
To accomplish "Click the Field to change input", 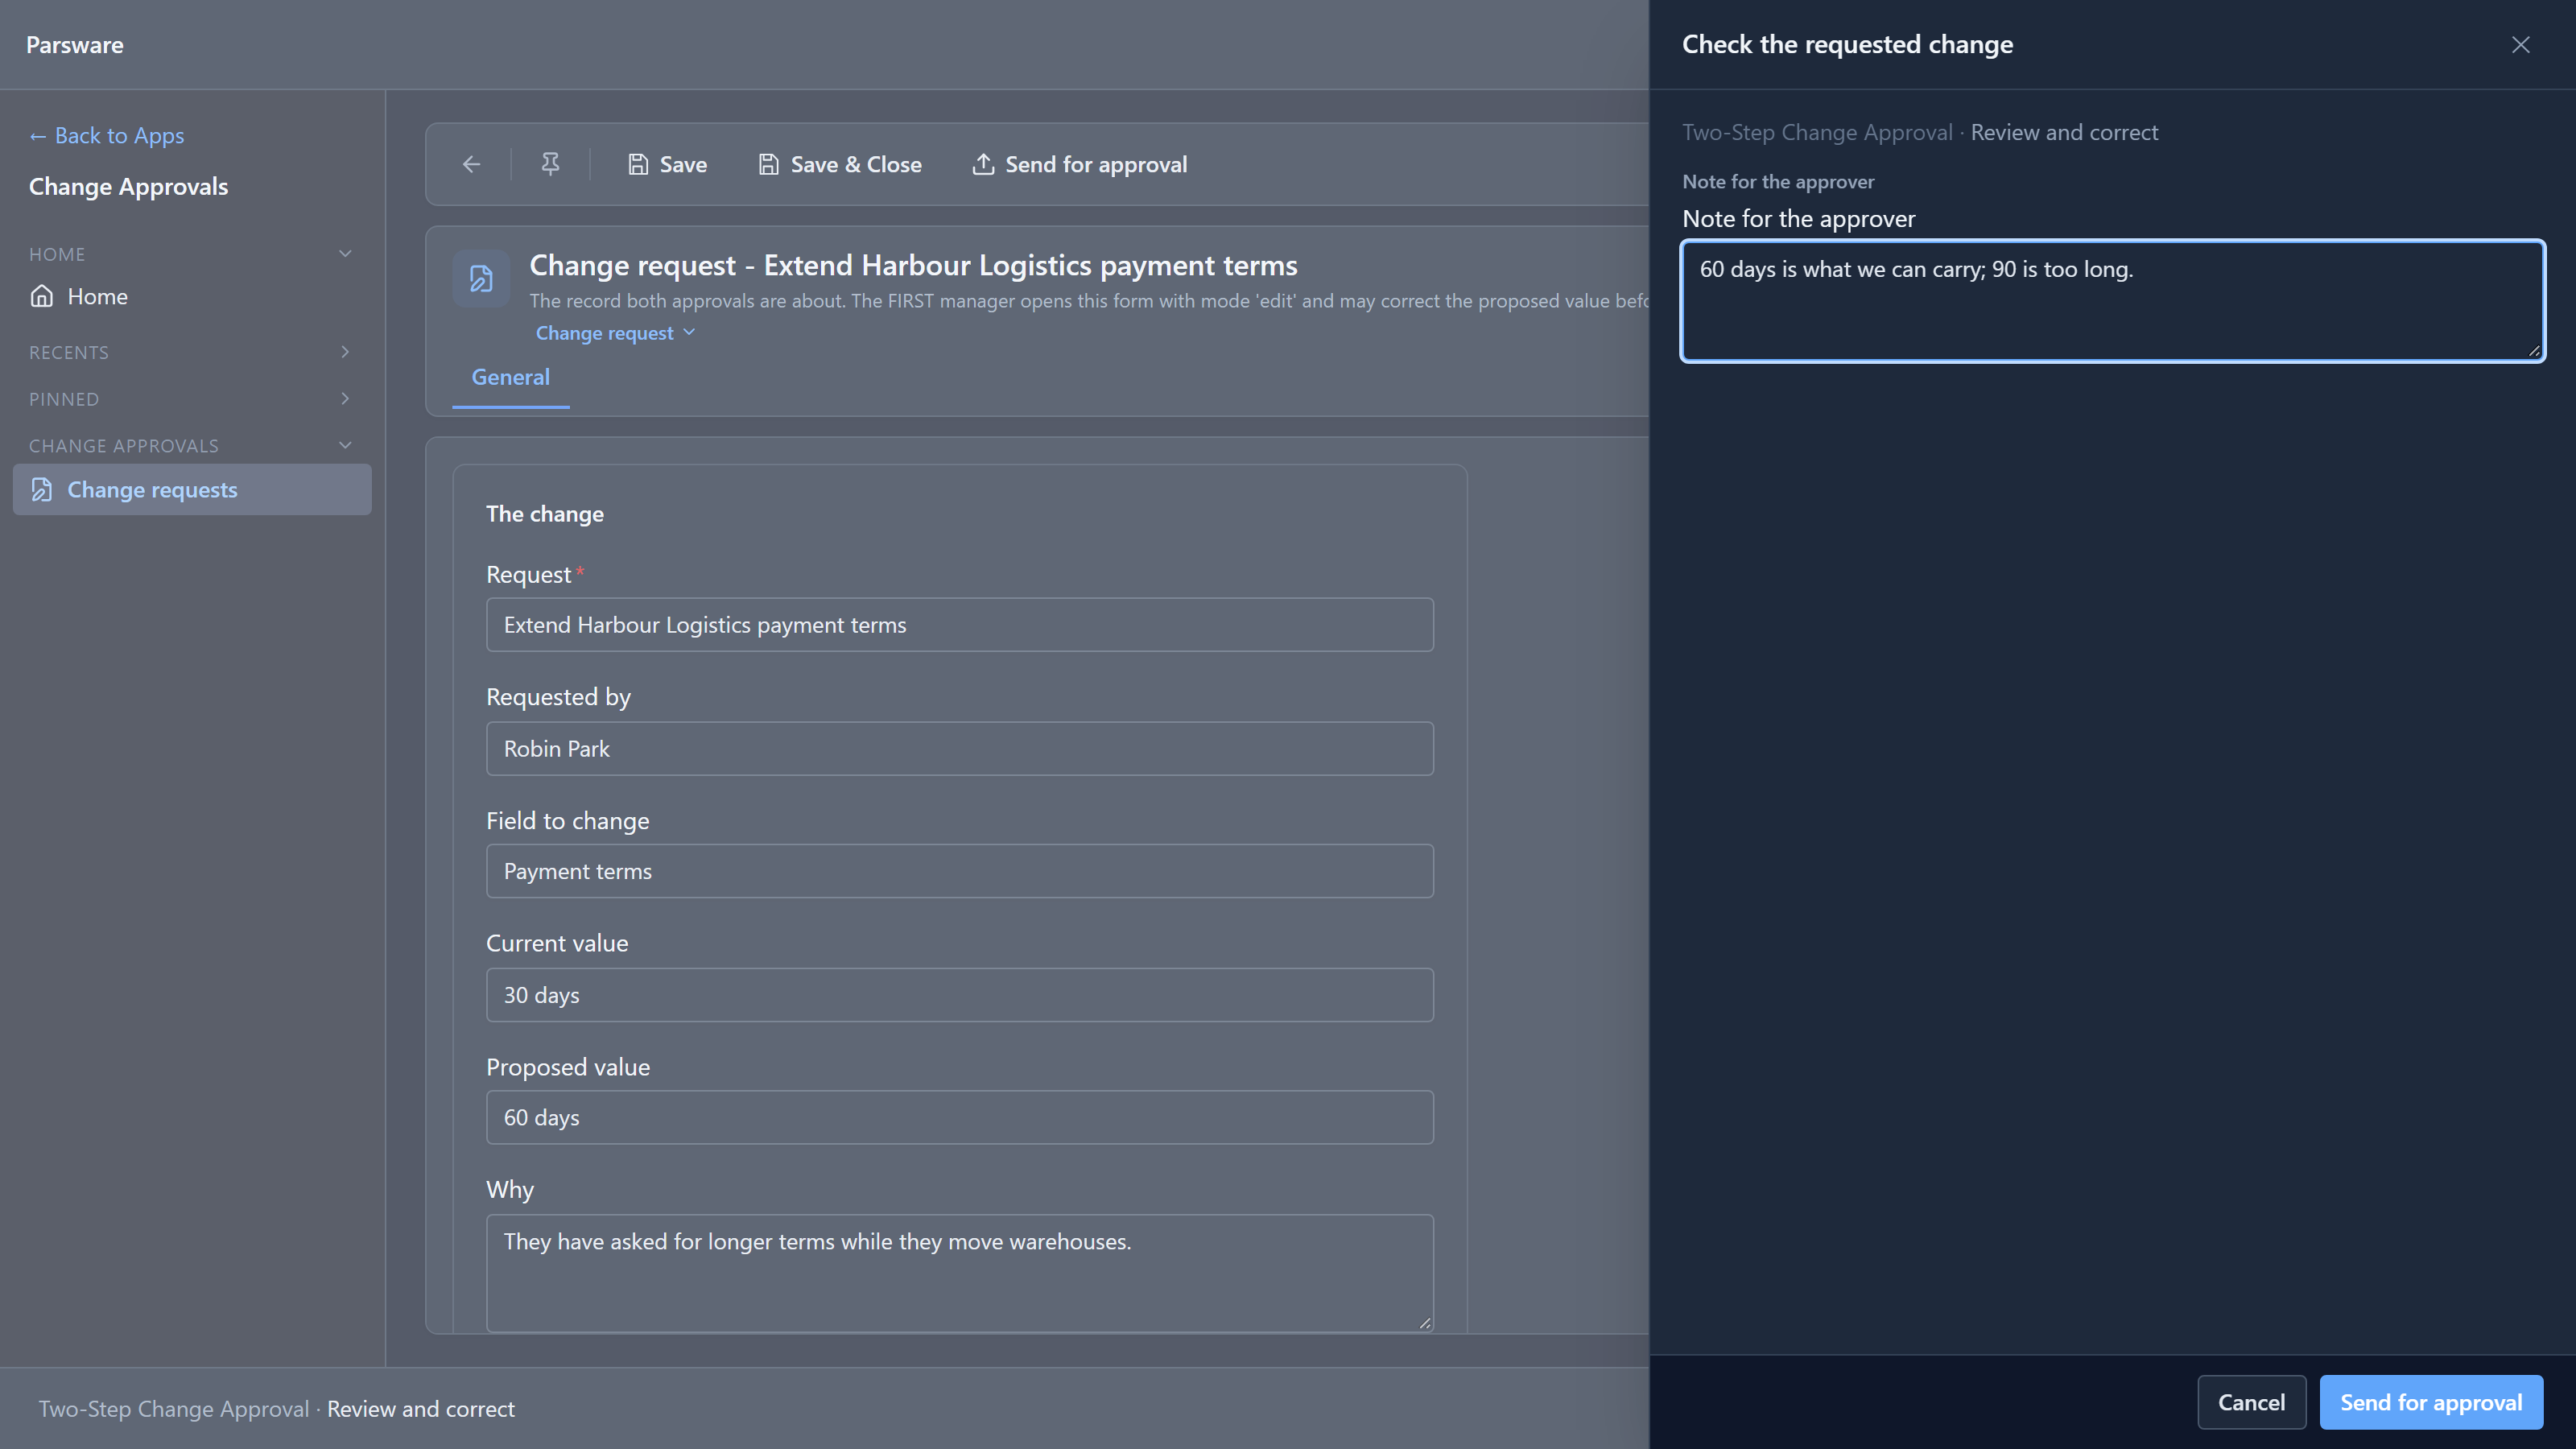I will pyautogui.click(x=959, y=871).
